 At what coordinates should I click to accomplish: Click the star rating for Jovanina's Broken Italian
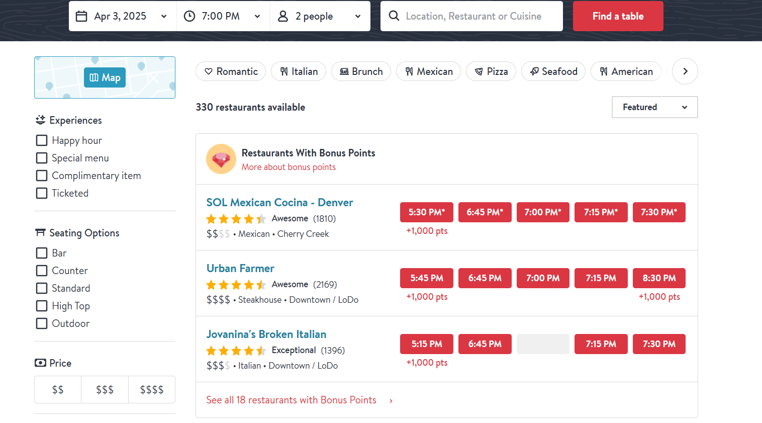tap(236, 351)
